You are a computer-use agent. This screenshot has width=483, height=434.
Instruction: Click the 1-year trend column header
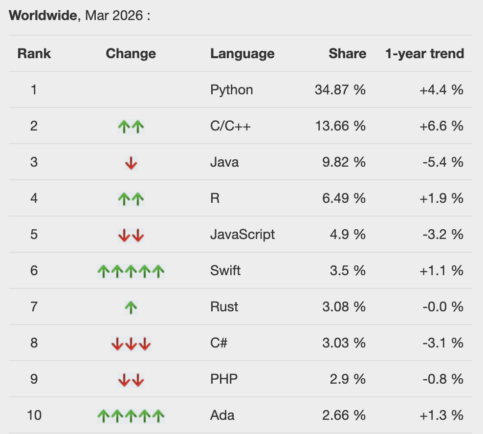(424, 54)
